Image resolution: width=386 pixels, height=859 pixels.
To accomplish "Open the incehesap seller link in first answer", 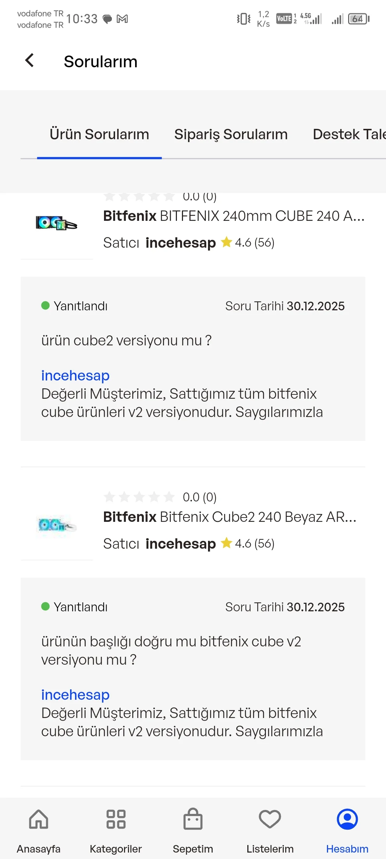I will [x=75, y=375].
